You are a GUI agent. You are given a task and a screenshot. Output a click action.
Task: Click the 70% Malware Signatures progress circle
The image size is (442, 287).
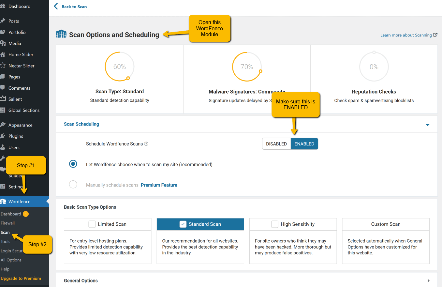(247, 67)
